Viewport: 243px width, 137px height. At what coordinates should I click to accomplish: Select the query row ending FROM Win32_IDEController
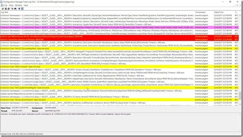(x=119, y=43)
